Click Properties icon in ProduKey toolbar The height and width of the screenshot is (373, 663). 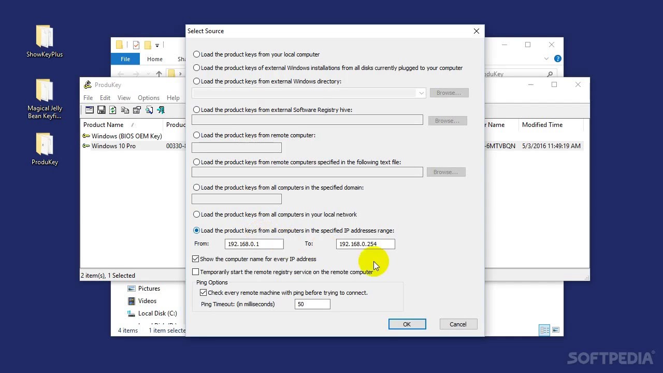tap(137, 110)
